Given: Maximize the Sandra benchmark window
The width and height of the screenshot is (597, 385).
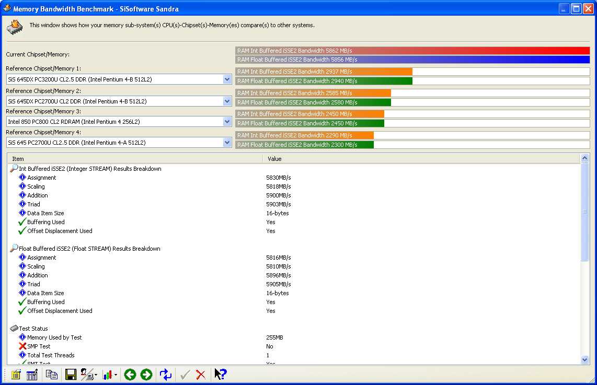Looking at the screenshot, I should [x=577, y=8].
